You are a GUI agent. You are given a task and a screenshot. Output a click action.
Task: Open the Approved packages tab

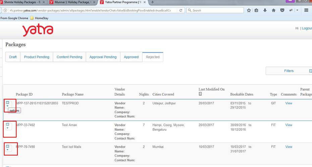[131, 57]
